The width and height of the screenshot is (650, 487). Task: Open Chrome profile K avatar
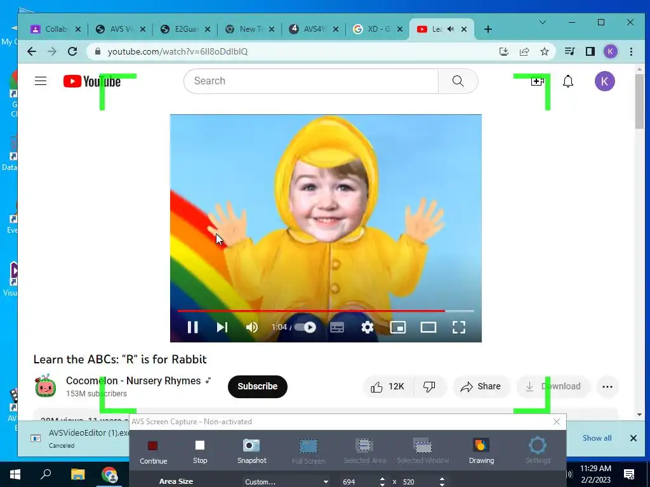pyautogui.click(x=610, y=51)
